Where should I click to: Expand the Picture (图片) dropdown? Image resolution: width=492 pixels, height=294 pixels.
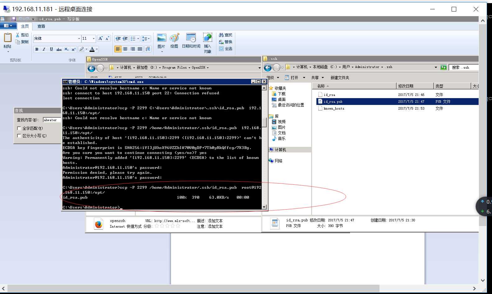click(x=162, y=52)
